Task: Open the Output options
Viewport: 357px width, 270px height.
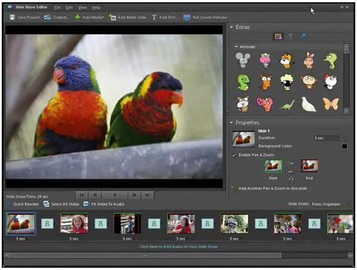Action: 56,17
